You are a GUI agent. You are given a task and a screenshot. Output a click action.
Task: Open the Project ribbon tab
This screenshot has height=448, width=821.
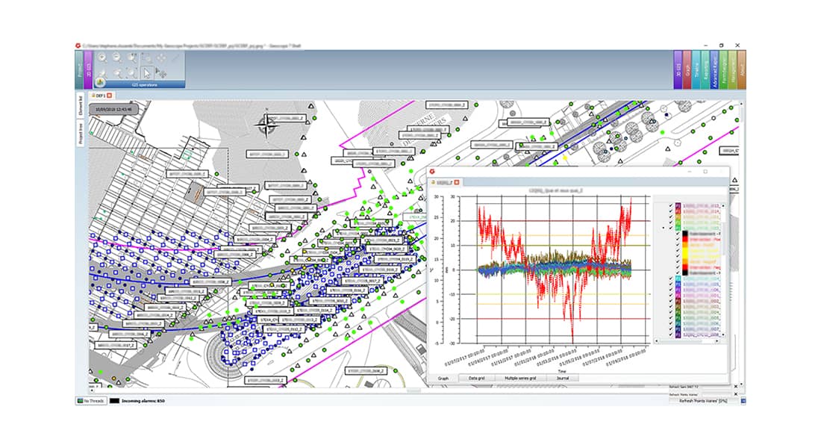pyautogui.click(x=80, y=69)
